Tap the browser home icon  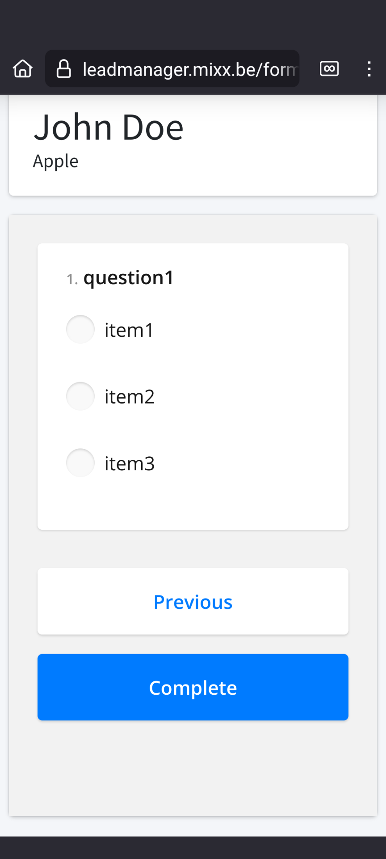pos(23,68)
